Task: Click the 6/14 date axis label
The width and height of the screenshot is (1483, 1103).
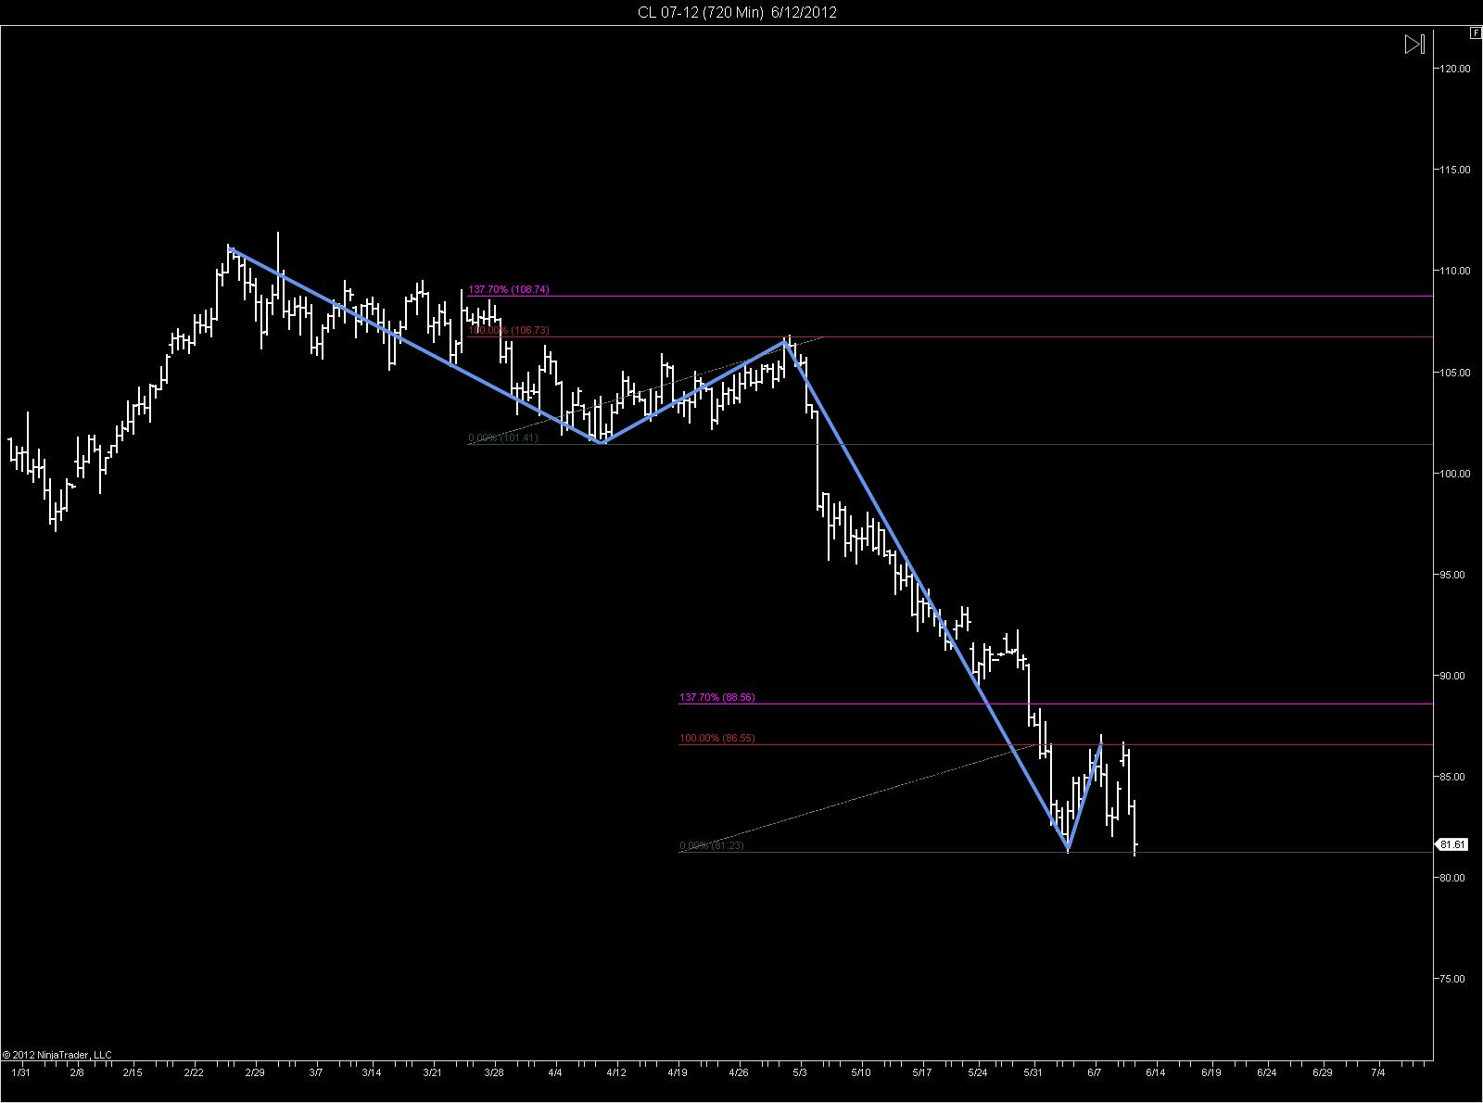Action: click(1156, 1072)
